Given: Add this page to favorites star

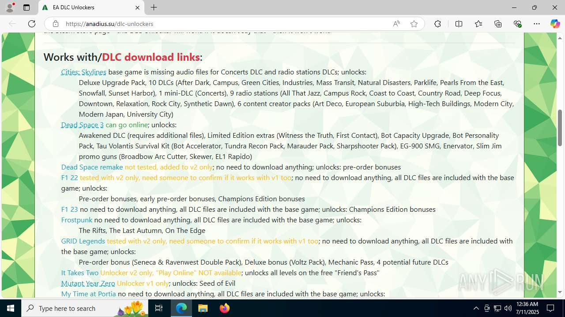Looking at the screenshot, I should pos(414,24).
